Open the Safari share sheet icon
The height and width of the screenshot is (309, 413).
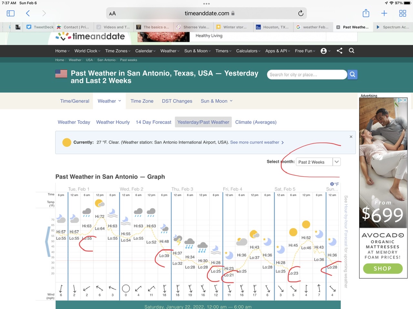[366, 13]
